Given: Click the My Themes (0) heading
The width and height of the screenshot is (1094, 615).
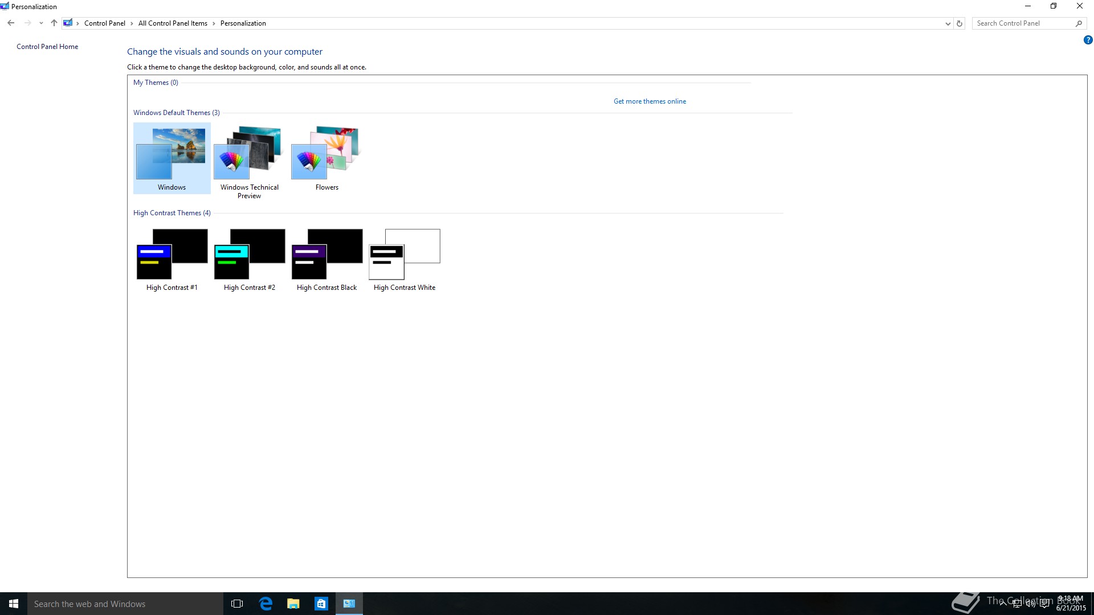Looking at the screenshot, I should [156, 83].
